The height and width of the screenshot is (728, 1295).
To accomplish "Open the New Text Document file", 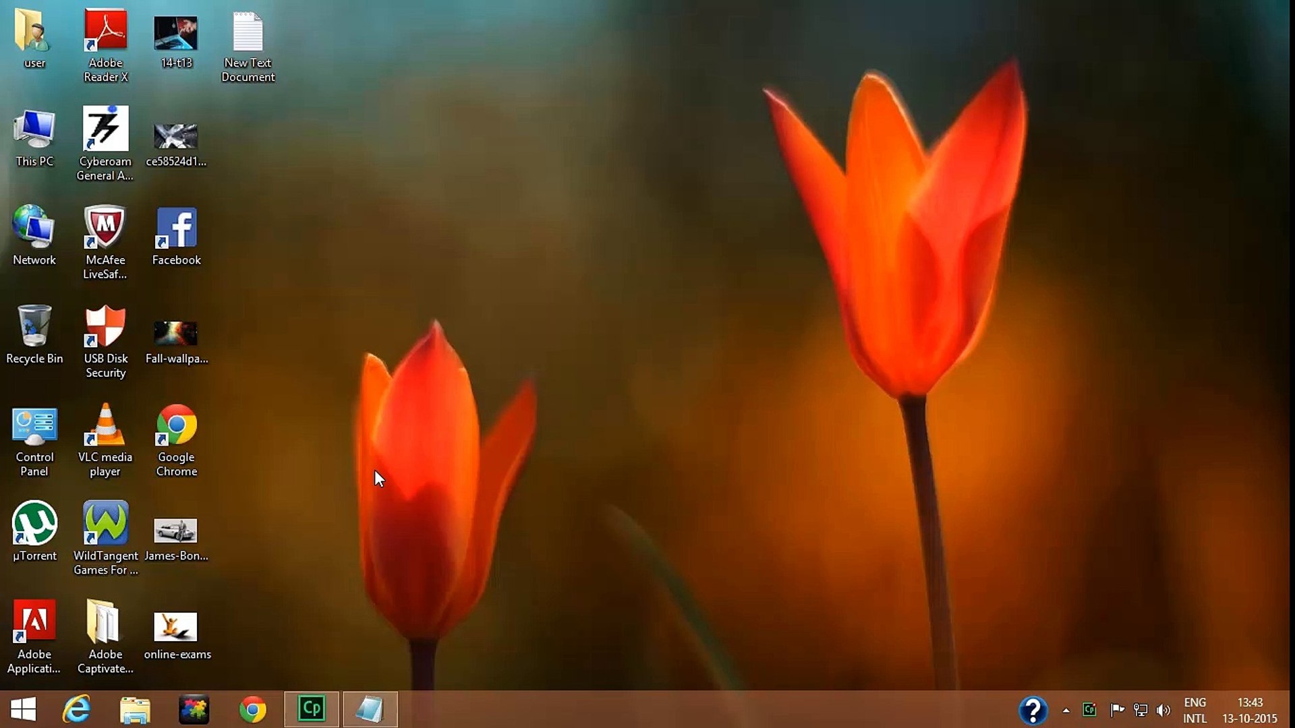I will click(248, 30).
